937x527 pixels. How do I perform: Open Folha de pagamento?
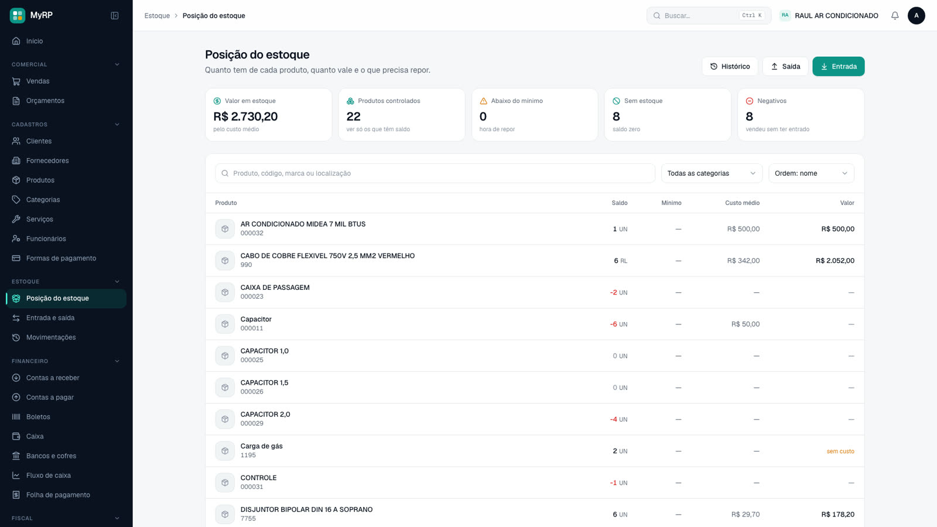[66, 495]
